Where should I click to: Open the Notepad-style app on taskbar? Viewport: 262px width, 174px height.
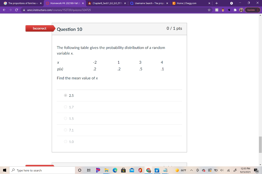[165, 170]
